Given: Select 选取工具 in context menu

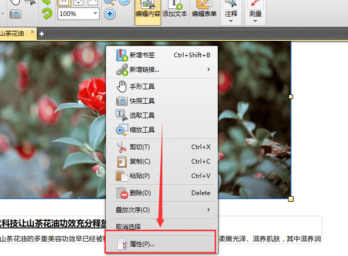Looking at the screenshot, I should [x=163, y=116].
